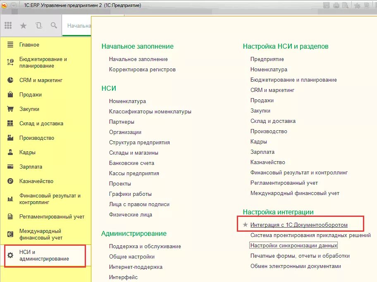Open Интеграция с 1С:Документооборотом link
377x282 pixels.
tap(299, 225)
